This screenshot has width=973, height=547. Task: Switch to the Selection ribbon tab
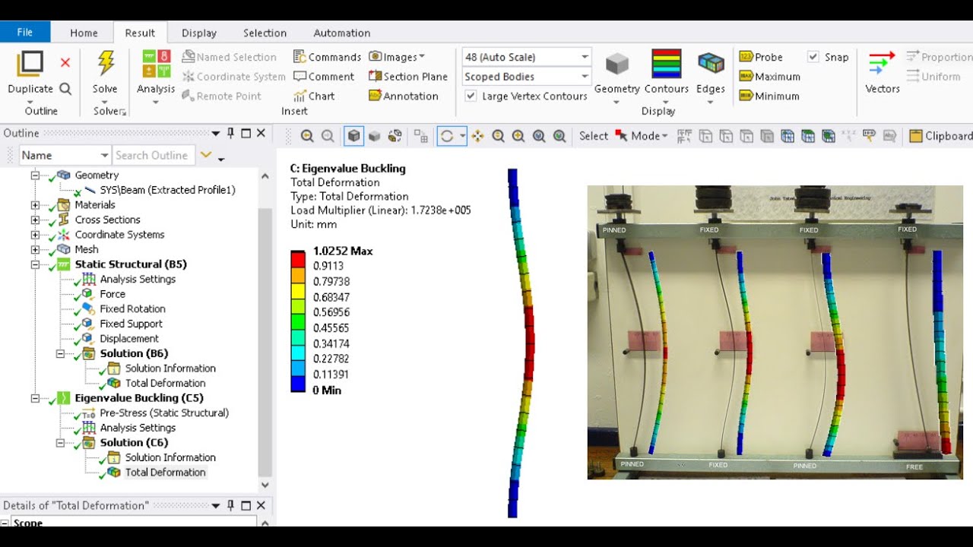(265, 33)
